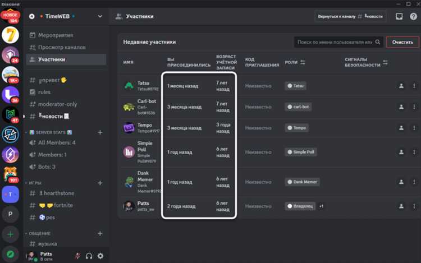Open more options for Patts row
This screenshot has width=421, height=263.
(414, 206)
